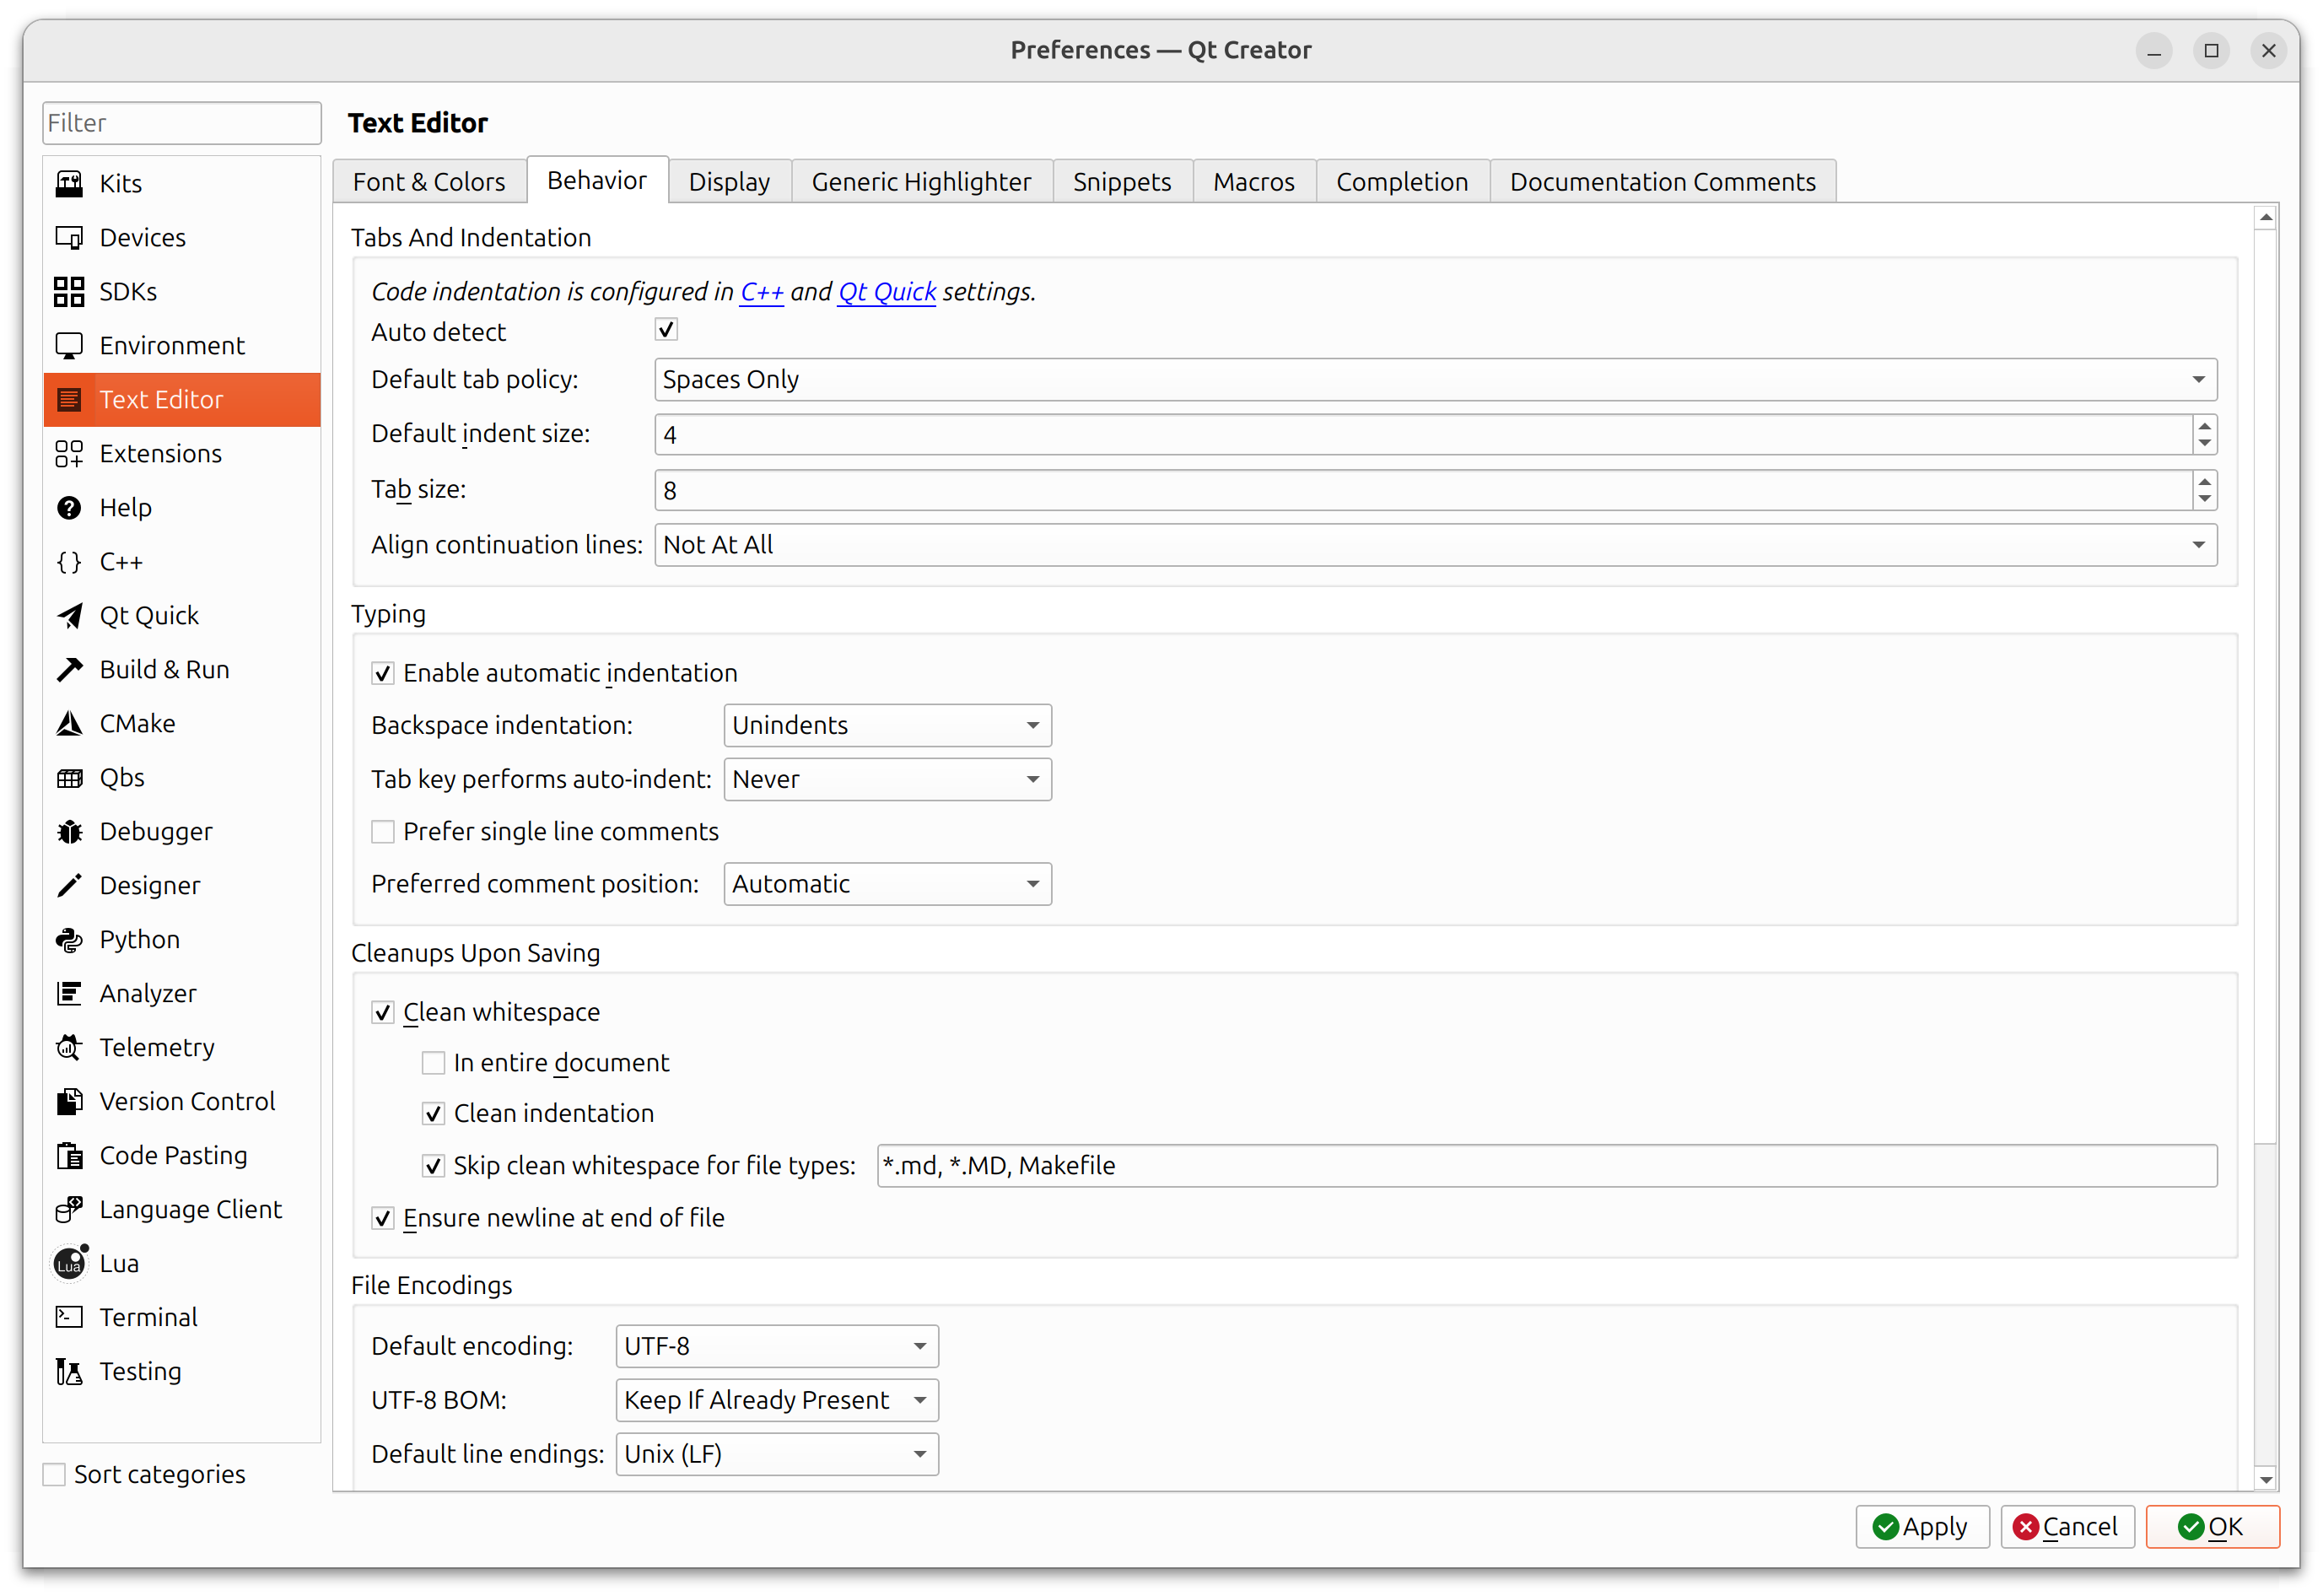Select the Python logo icon
2323x1596 pixels.
click(x=69, y=940)
